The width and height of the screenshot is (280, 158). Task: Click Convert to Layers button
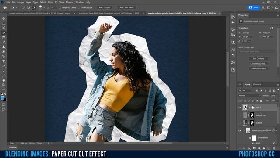pyautogui.click(x=258, y=68)
